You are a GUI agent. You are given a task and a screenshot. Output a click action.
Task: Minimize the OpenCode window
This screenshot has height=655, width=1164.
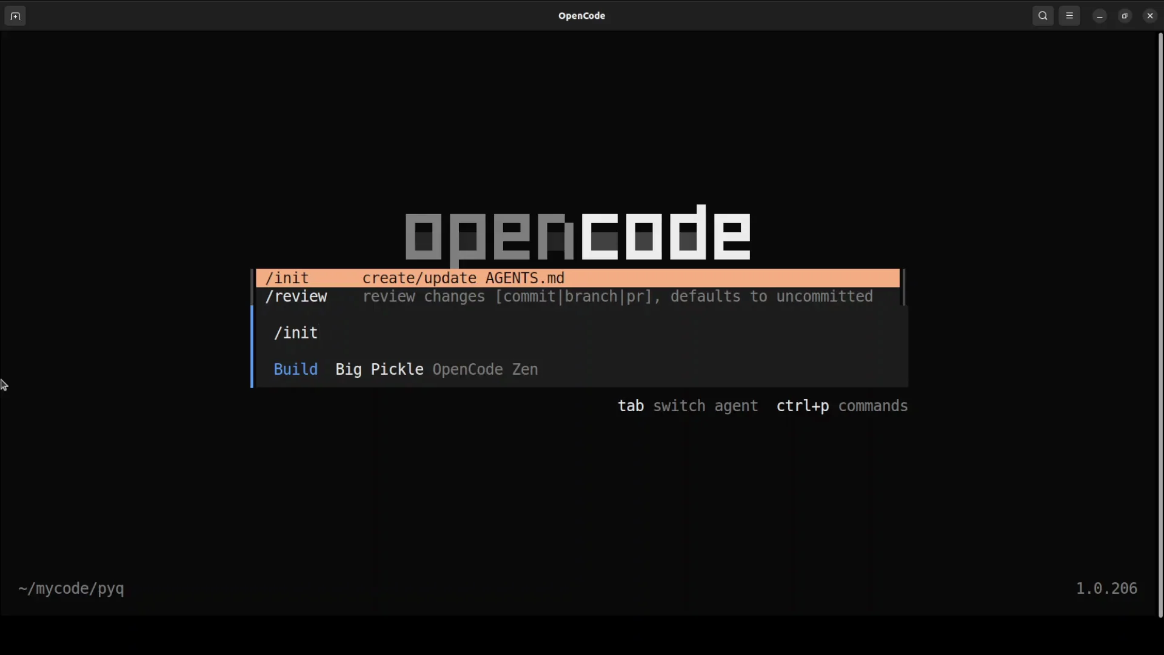click(1100, 16)
